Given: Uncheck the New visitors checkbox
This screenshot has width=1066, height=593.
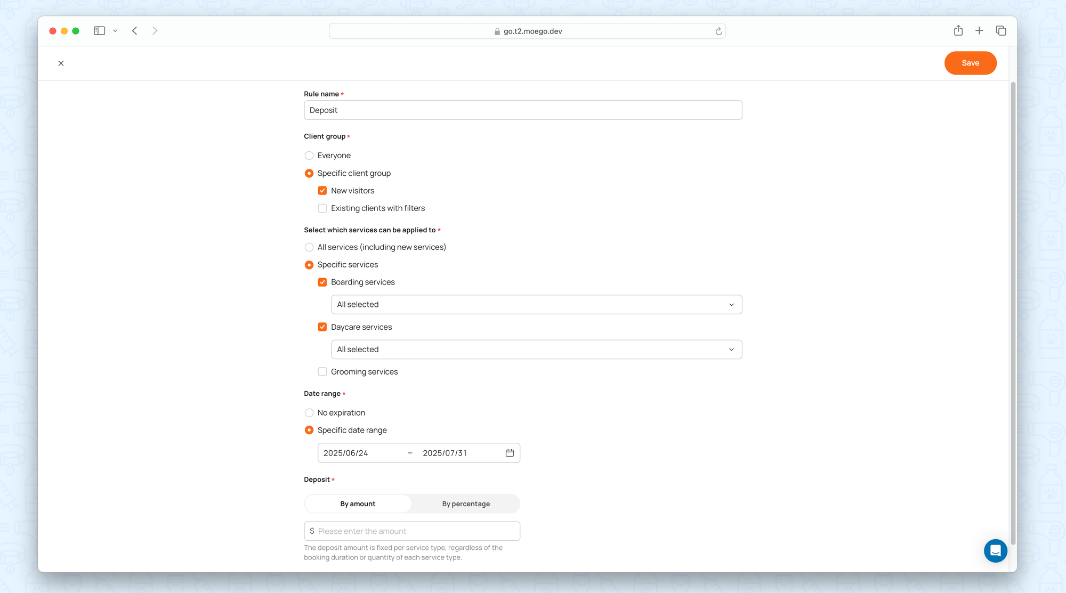Looking at the screenshot, I should 322,191.
